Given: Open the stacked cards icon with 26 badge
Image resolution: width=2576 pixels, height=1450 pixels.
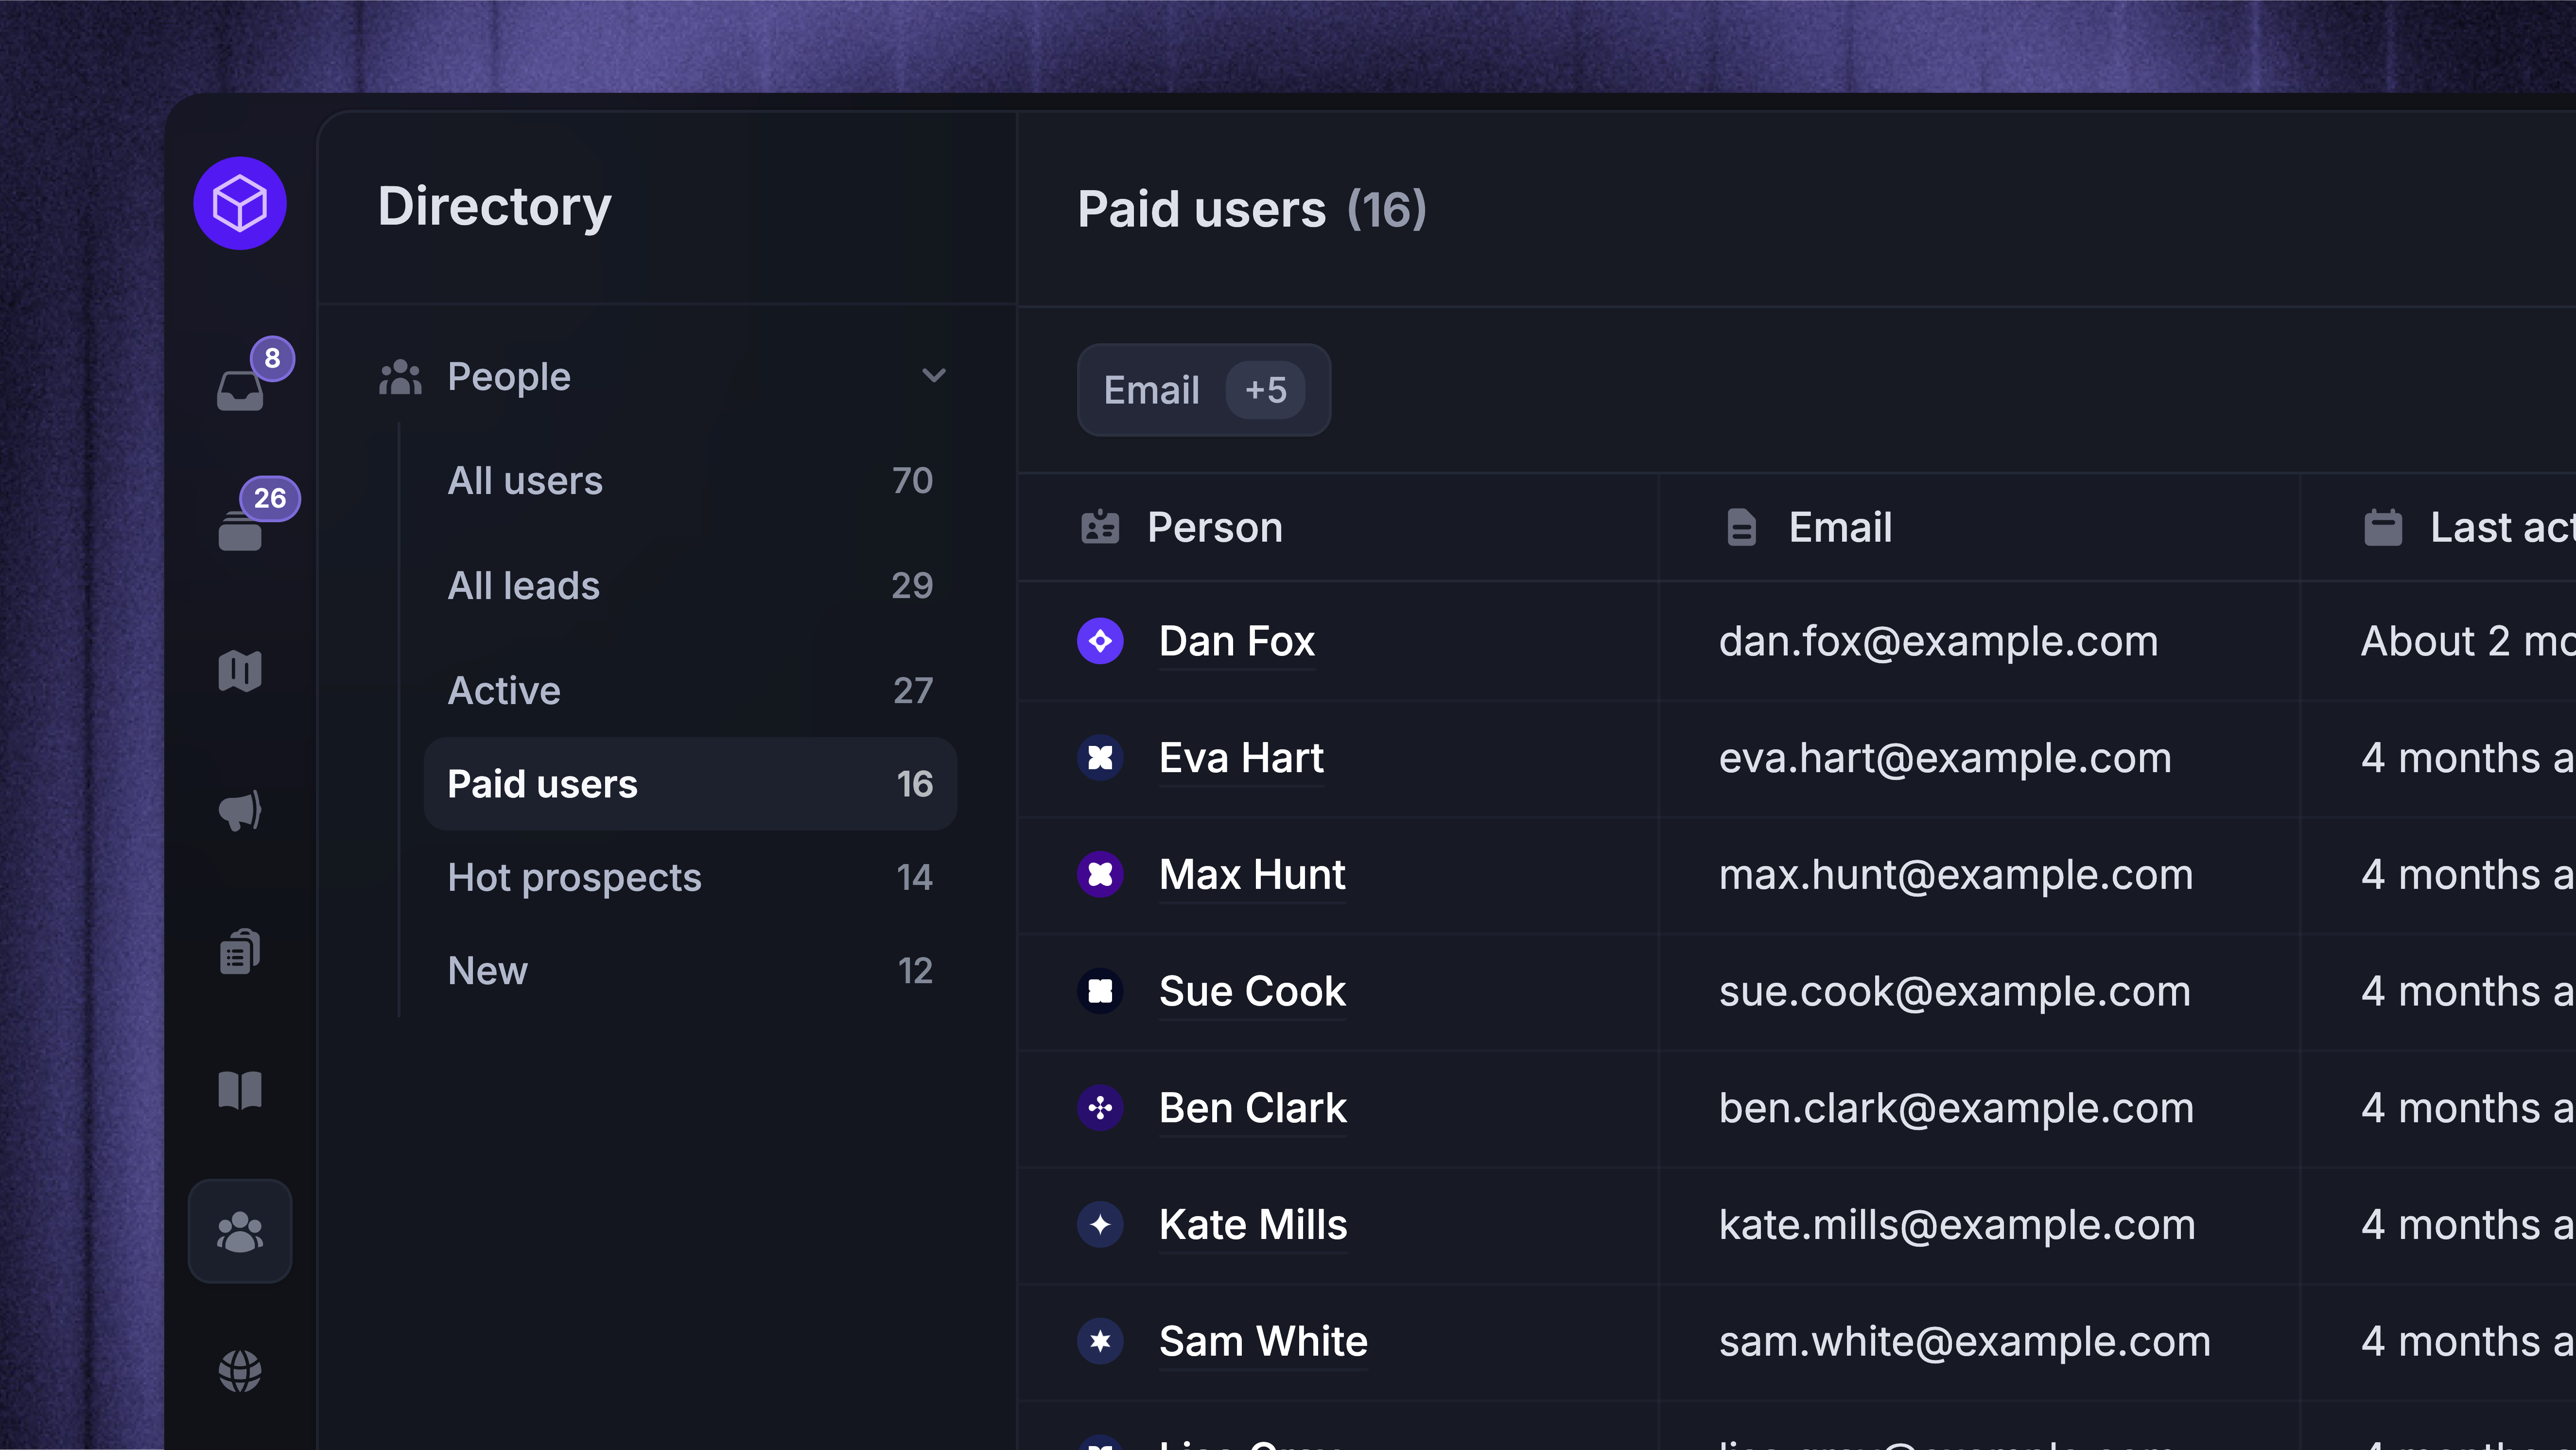Looking at the screenshot, I should coord(240,530).
